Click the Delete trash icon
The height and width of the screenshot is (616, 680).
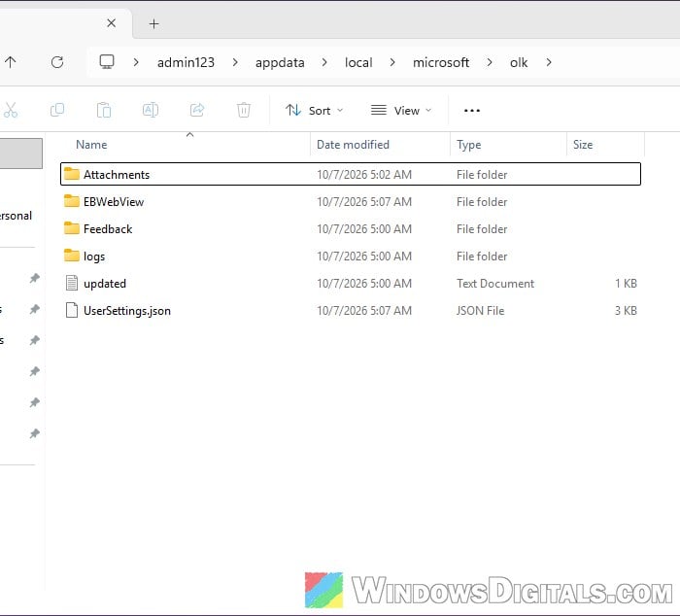point(244,110)
